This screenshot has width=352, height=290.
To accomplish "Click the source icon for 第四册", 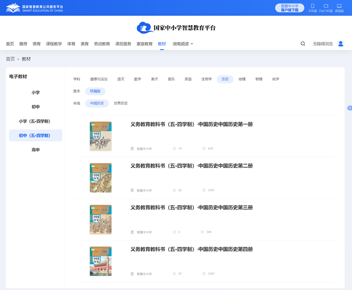I will pyautogui.click(x=132, y=273).
